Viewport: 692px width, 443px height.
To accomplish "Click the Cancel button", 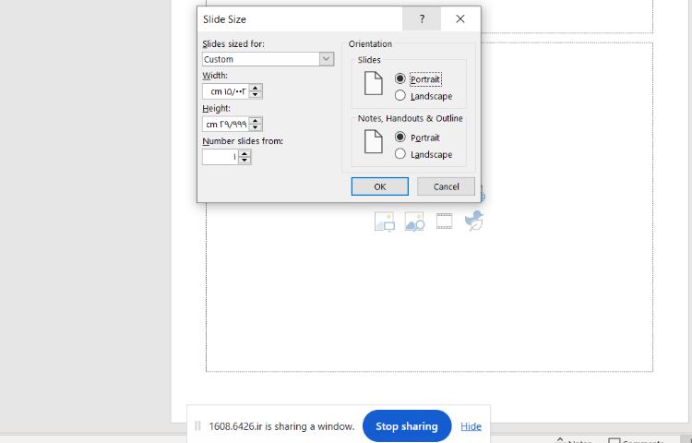I will [x=447, y=186].
